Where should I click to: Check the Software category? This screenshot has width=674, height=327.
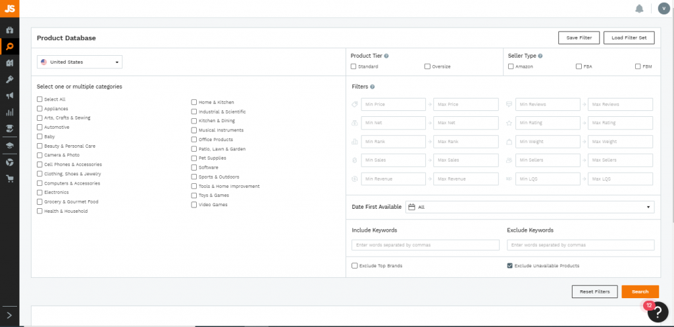194,167
